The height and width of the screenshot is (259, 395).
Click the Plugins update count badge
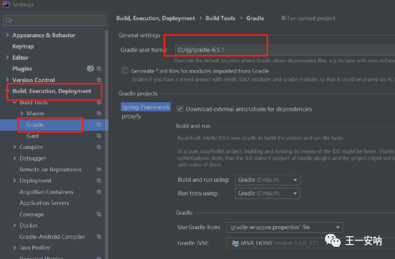(91, 68)
